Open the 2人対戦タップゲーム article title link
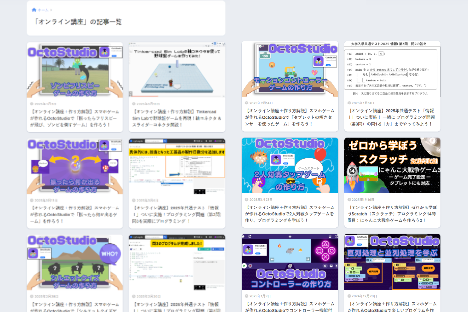This screenshot has height=312, width=468. 290,214
